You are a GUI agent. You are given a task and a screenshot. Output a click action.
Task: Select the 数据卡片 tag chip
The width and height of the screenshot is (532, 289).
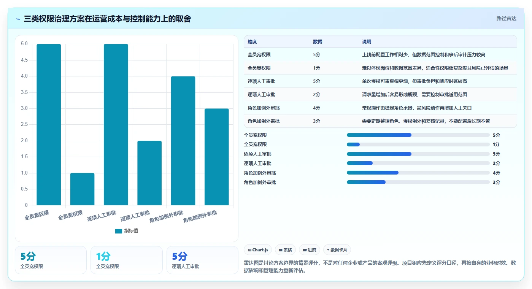pos(337,250)
